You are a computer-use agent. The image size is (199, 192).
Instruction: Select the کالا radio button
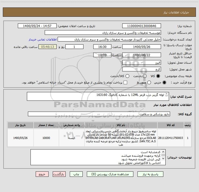click(158, 76)
